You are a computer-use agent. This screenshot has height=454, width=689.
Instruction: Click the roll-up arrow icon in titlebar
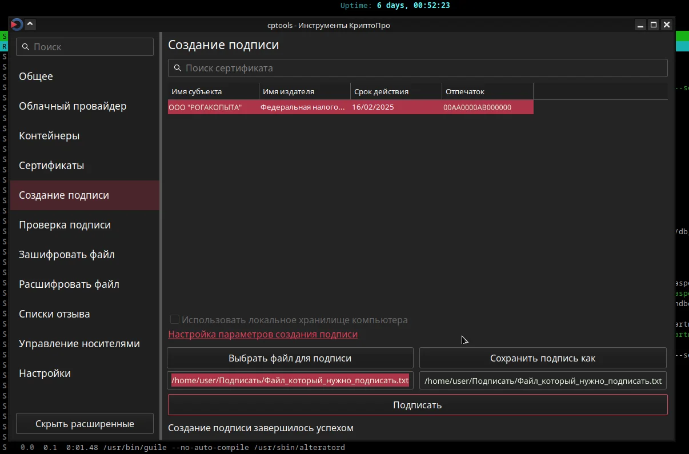point(30,25)
